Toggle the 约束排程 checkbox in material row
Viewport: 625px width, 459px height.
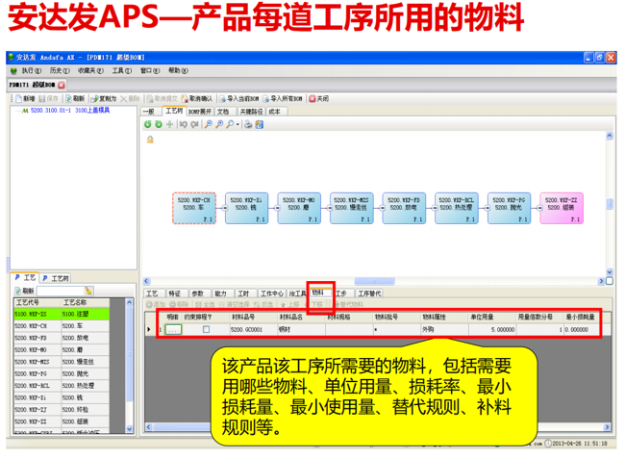pyautogui.click(x=205, y=329)
